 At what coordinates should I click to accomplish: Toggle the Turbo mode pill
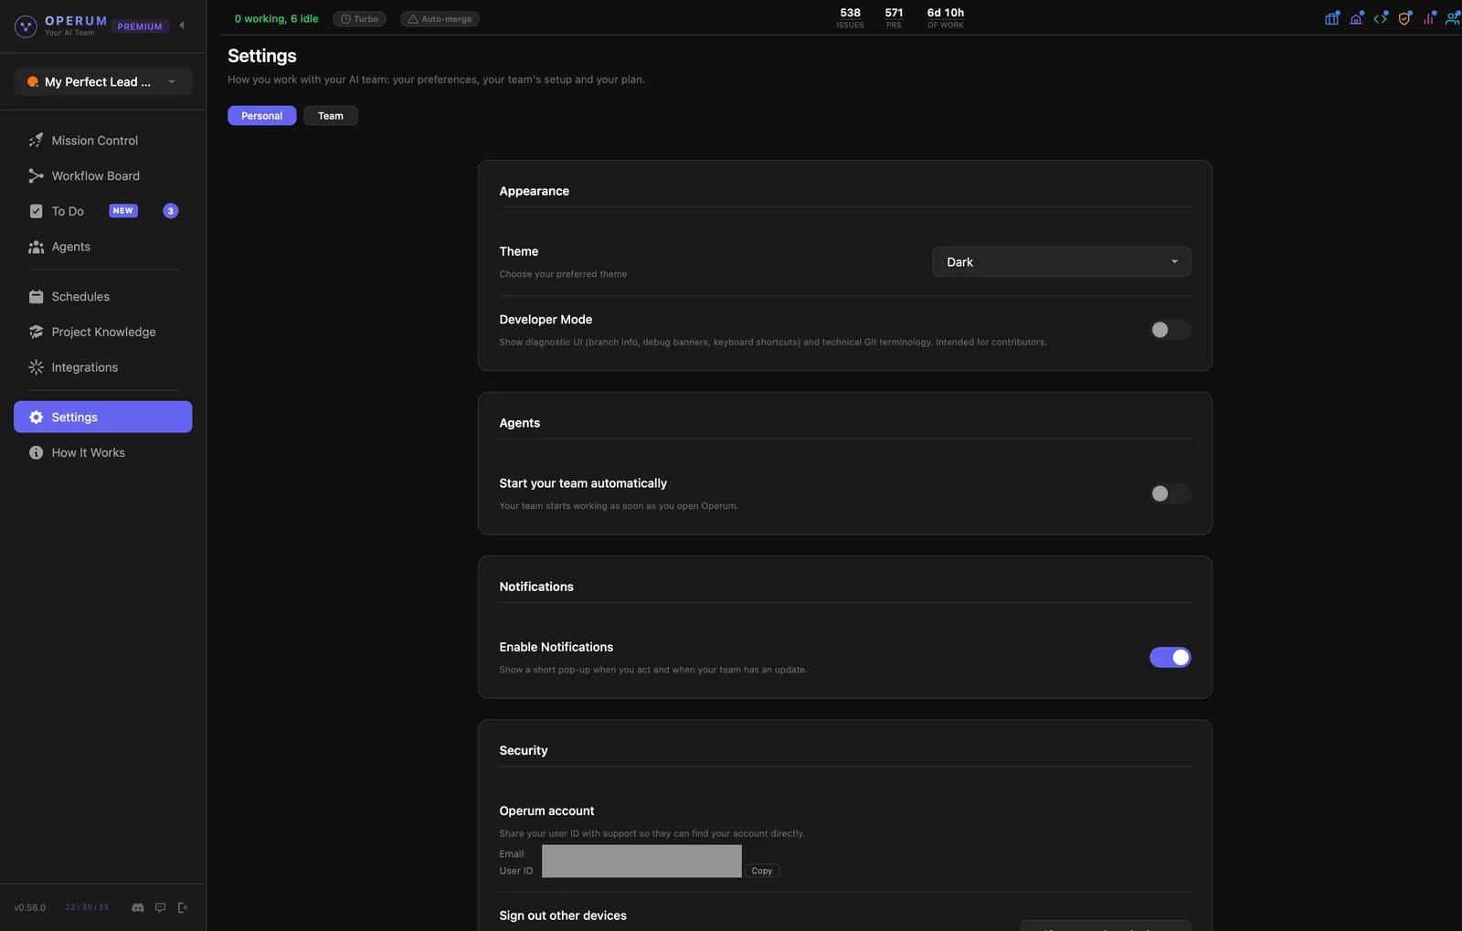359,19
